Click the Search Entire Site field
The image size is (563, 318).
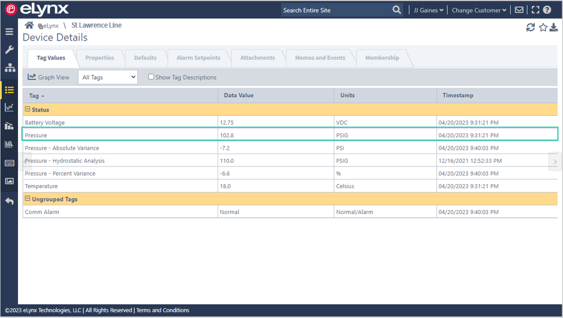pos(336,10)
